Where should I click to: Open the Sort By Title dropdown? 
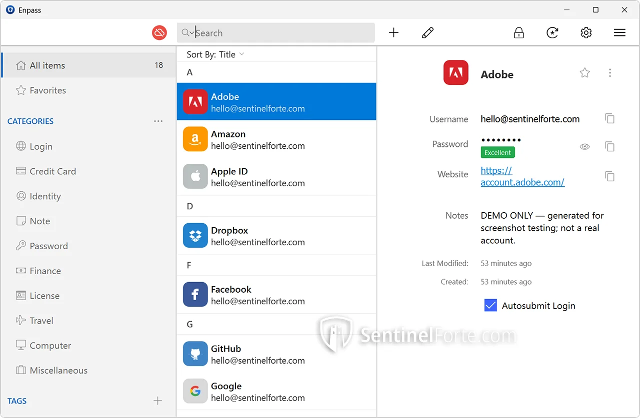pyautogui.click(x=215, y=54)
